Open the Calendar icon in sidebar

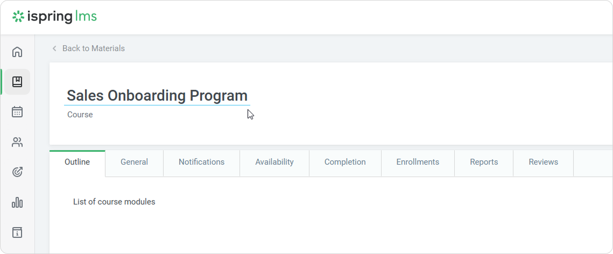[x=17, y=112]
